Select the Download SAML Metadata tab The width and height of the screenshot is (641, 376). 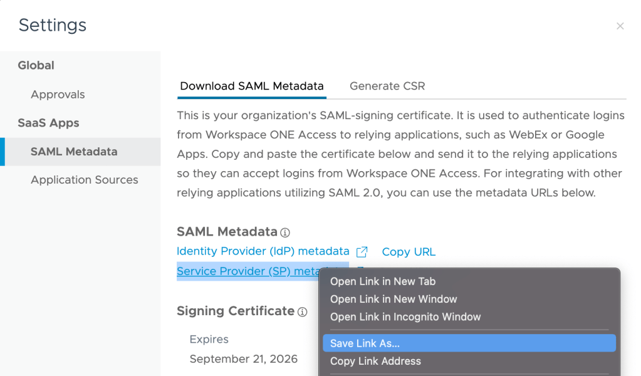252,86
